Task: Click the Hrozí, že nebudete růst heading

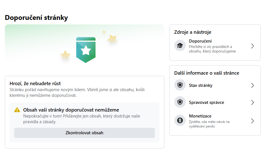Action: click(x=35, y=83)
